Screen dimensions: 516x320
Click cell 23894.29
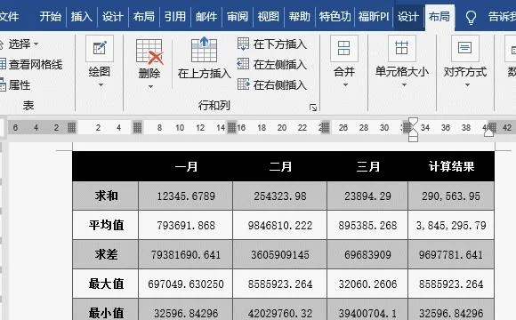click(x=367, y=196)
